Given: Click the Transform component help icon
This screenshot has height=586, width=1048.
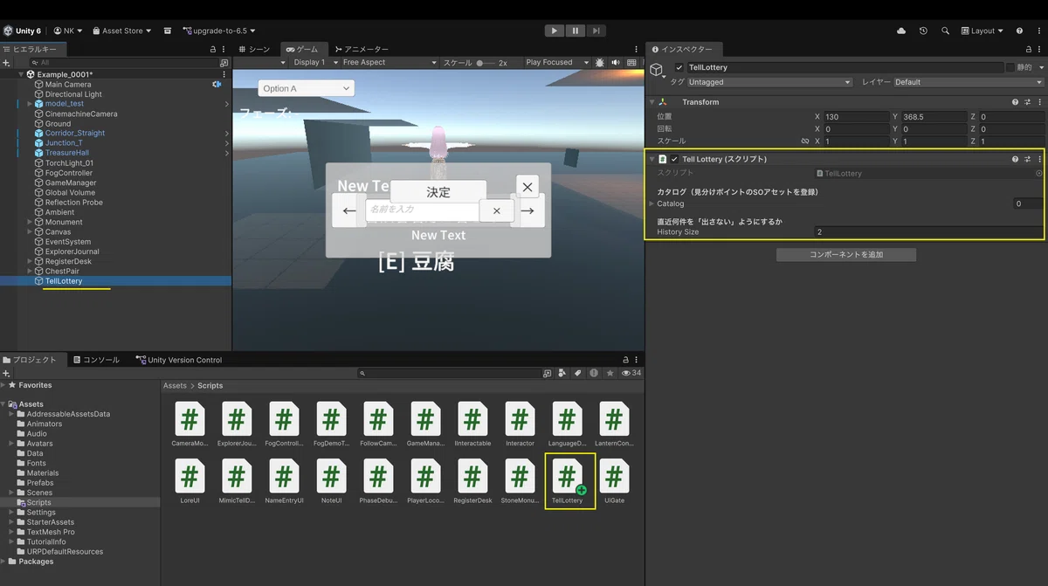Looking at the screenshot, I should point(1015,102).
